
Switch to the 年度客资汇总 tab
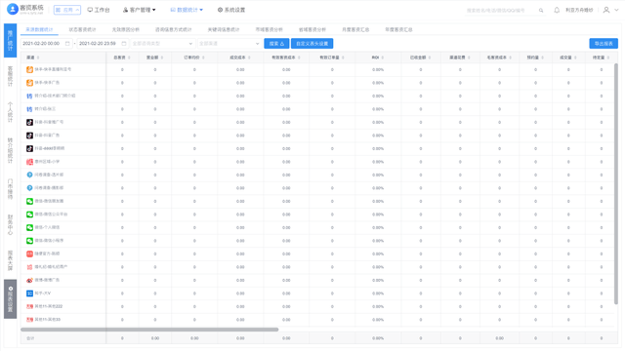[x=398, y=29]
